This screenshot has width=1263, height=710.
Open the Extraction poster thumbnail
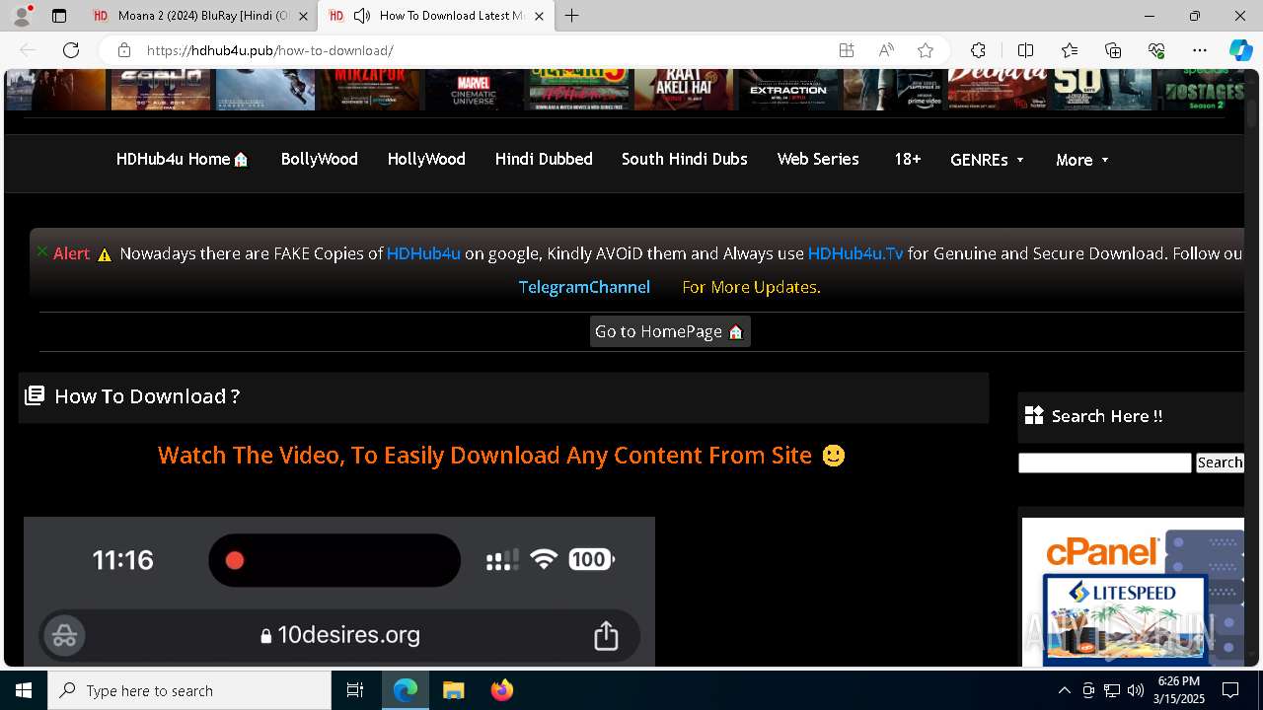point(787,89)
